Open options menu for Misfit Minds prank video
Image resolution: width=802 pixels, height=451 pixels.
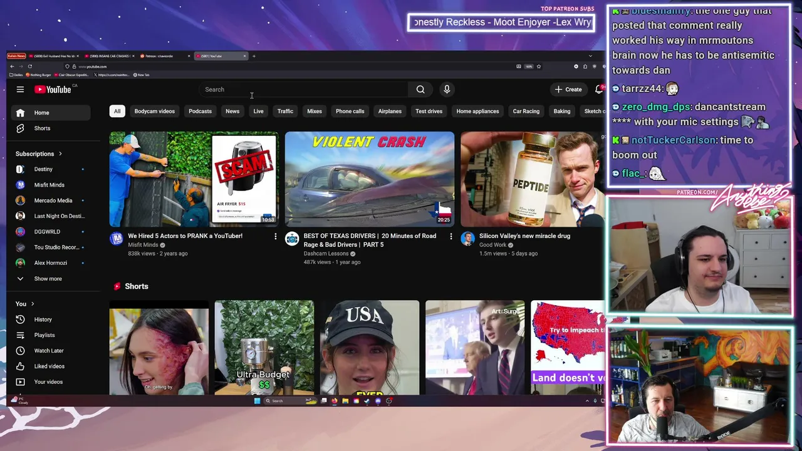point(275,236)
